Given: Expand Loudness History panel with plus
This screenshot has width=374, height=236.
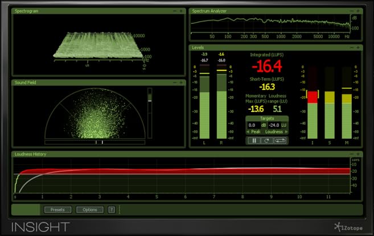Looking at the screenshot, I should tap(358, 154).
